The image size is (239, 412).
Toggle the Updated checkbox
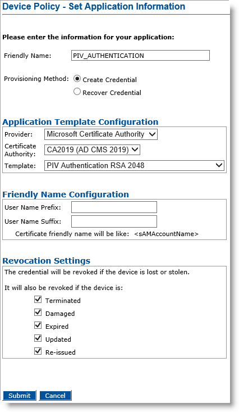(38, 338)
